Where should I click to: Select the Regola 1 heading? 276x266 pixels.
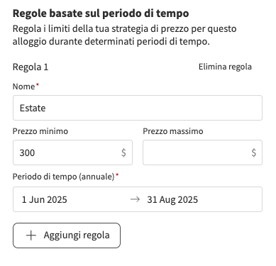(31, 67)
